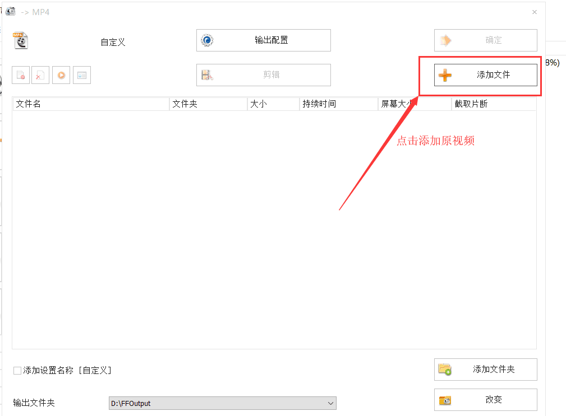Image resolution: width=566 pixels, height=416 pixels.
Task: Open the media info icon
Action: tap(81, 74)
